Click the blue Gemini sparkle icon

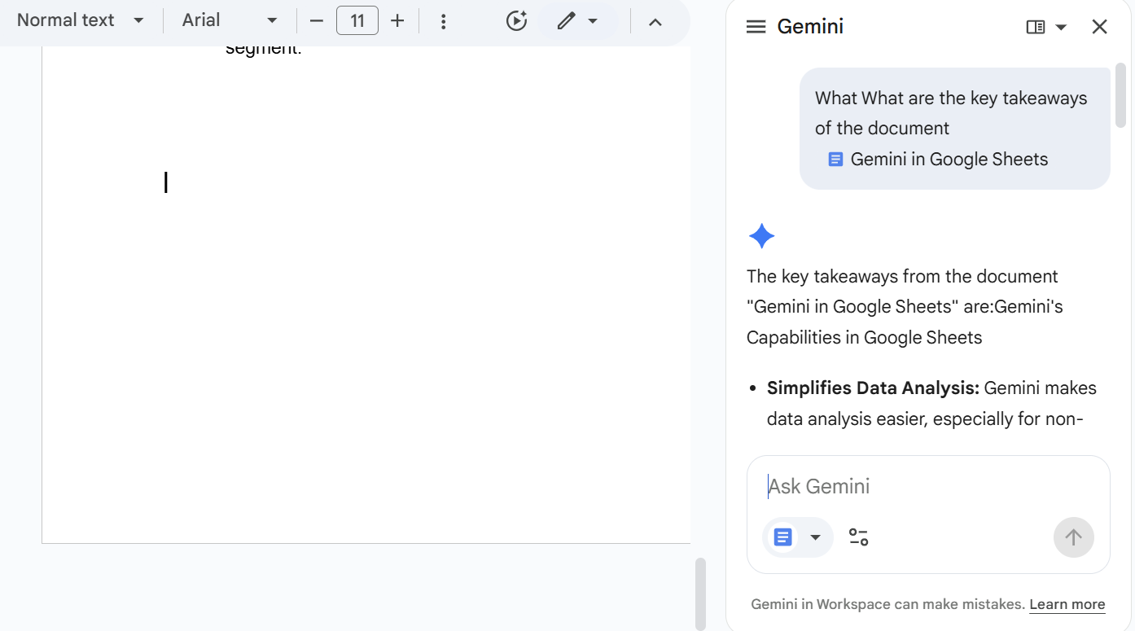pyautogui.click(x=761, y=237)
